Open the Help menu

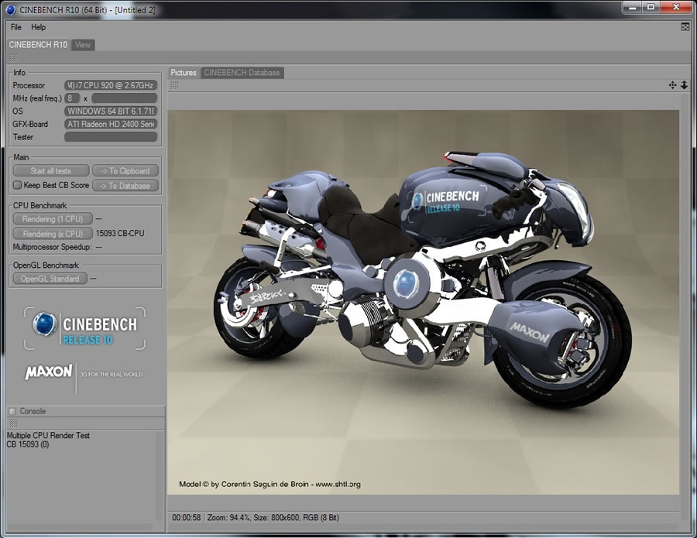(x=38, y=27)
